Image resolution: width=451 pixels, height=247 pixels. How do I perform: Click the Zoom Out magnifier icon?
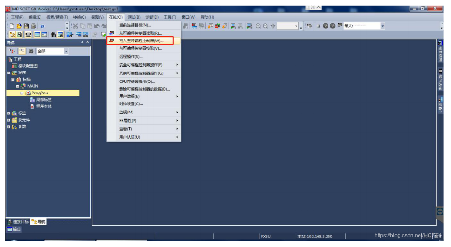266,26
